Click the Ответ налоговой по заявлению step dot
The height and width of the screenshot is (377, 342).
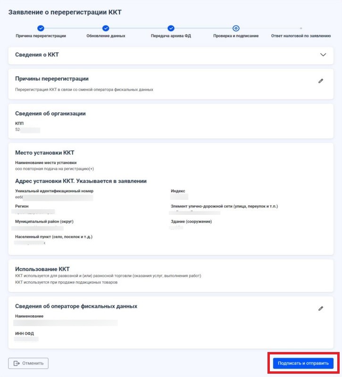pyautogui.click(x=301, y=28)
